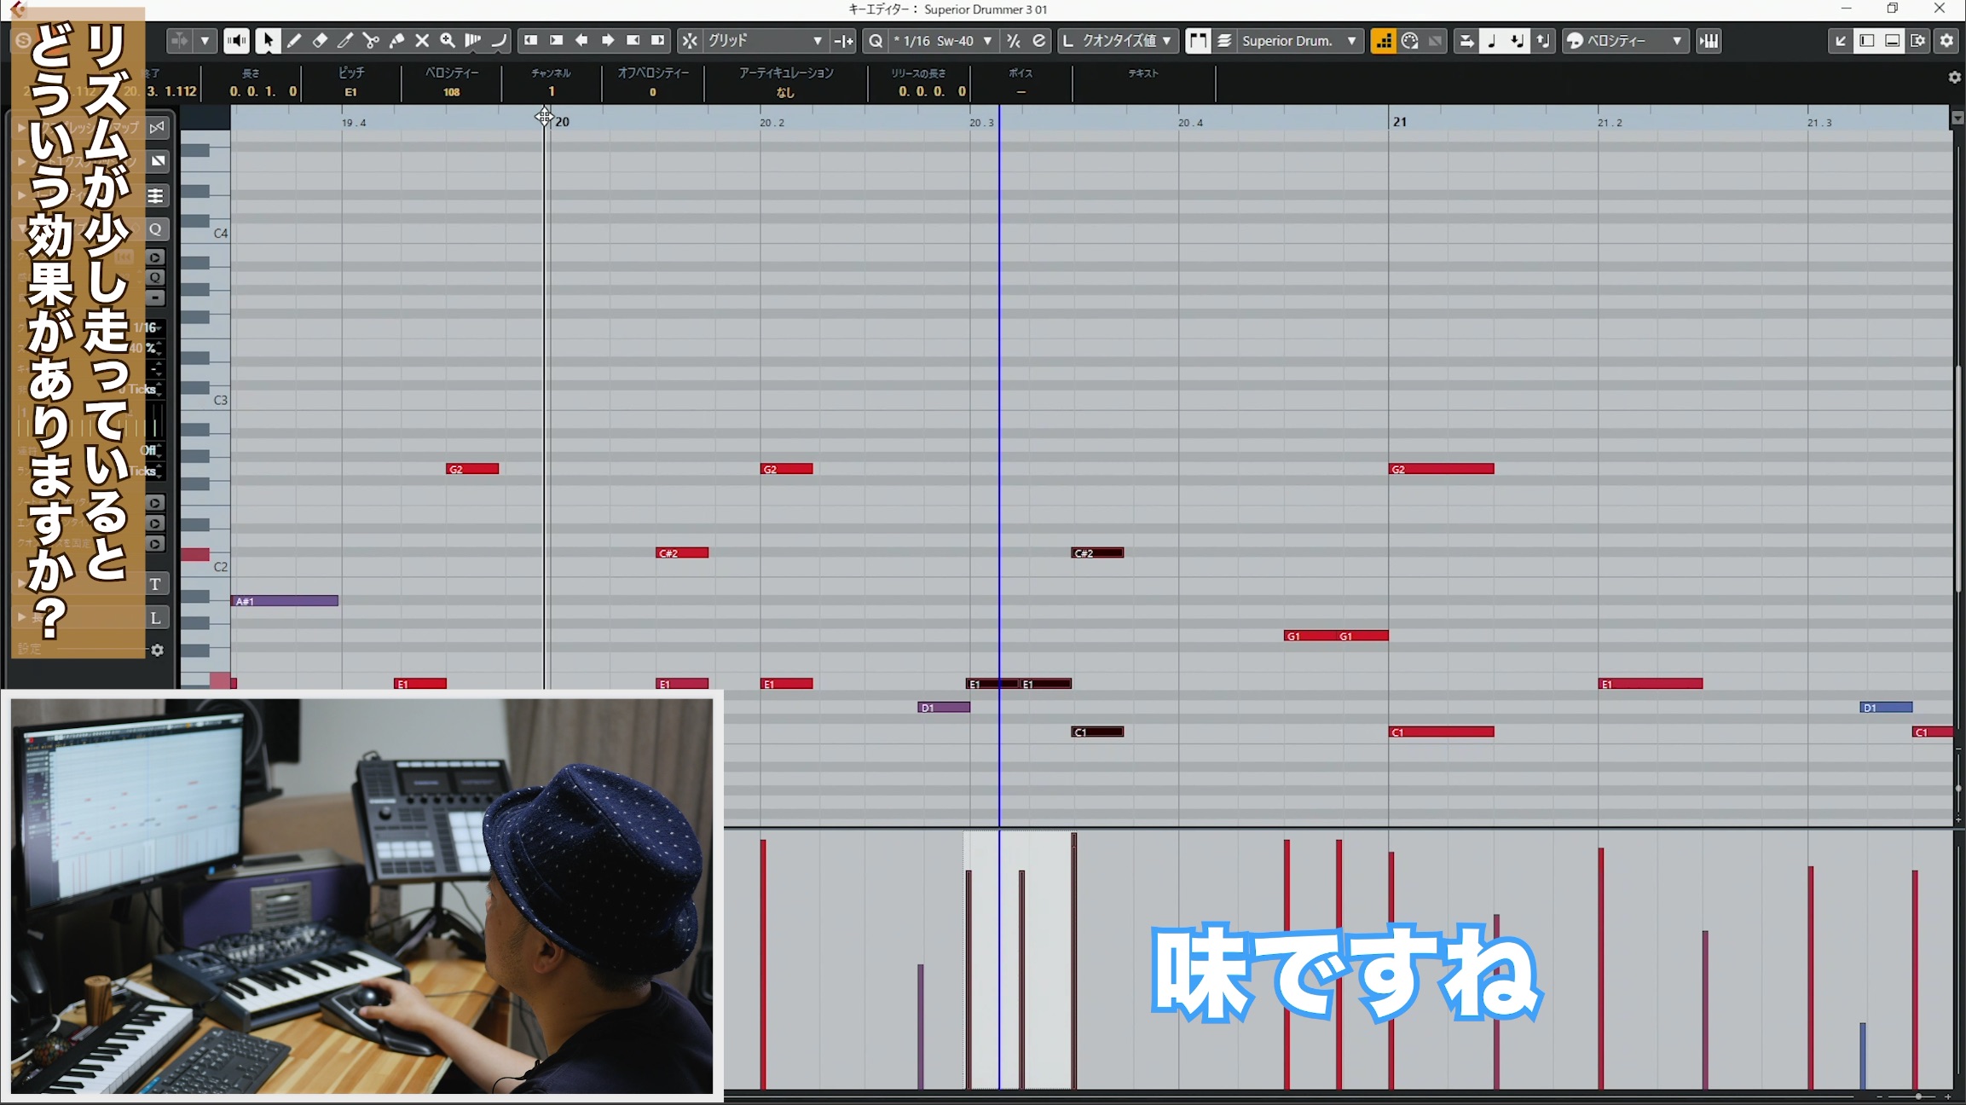Edit the ピッチ E1 value field

350,91
